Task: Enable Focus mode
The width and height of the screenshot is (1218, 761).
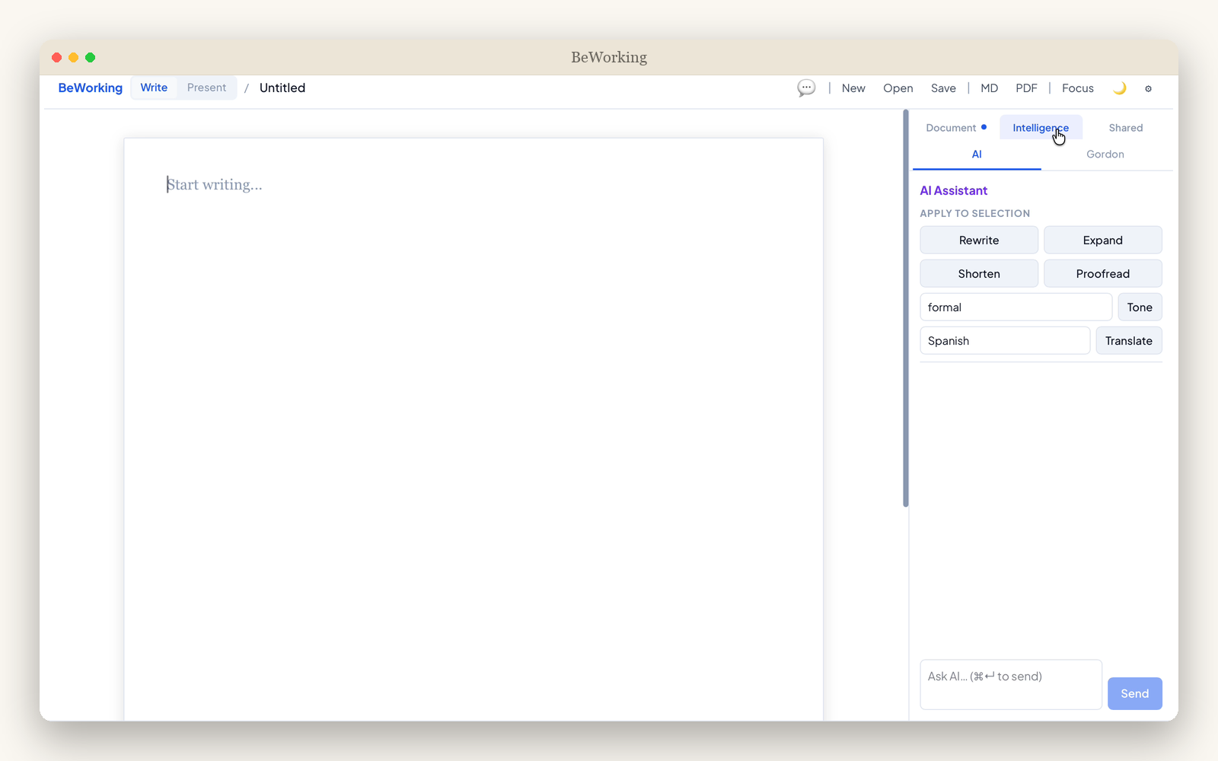Action: (x=1077, y=88)
